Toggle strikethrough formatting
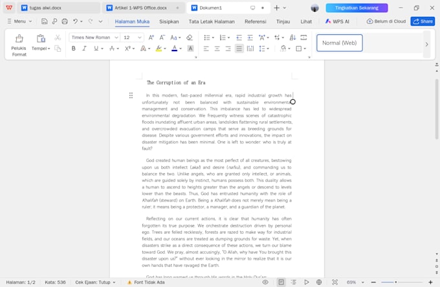440x287 pixels. pos(112,49)
